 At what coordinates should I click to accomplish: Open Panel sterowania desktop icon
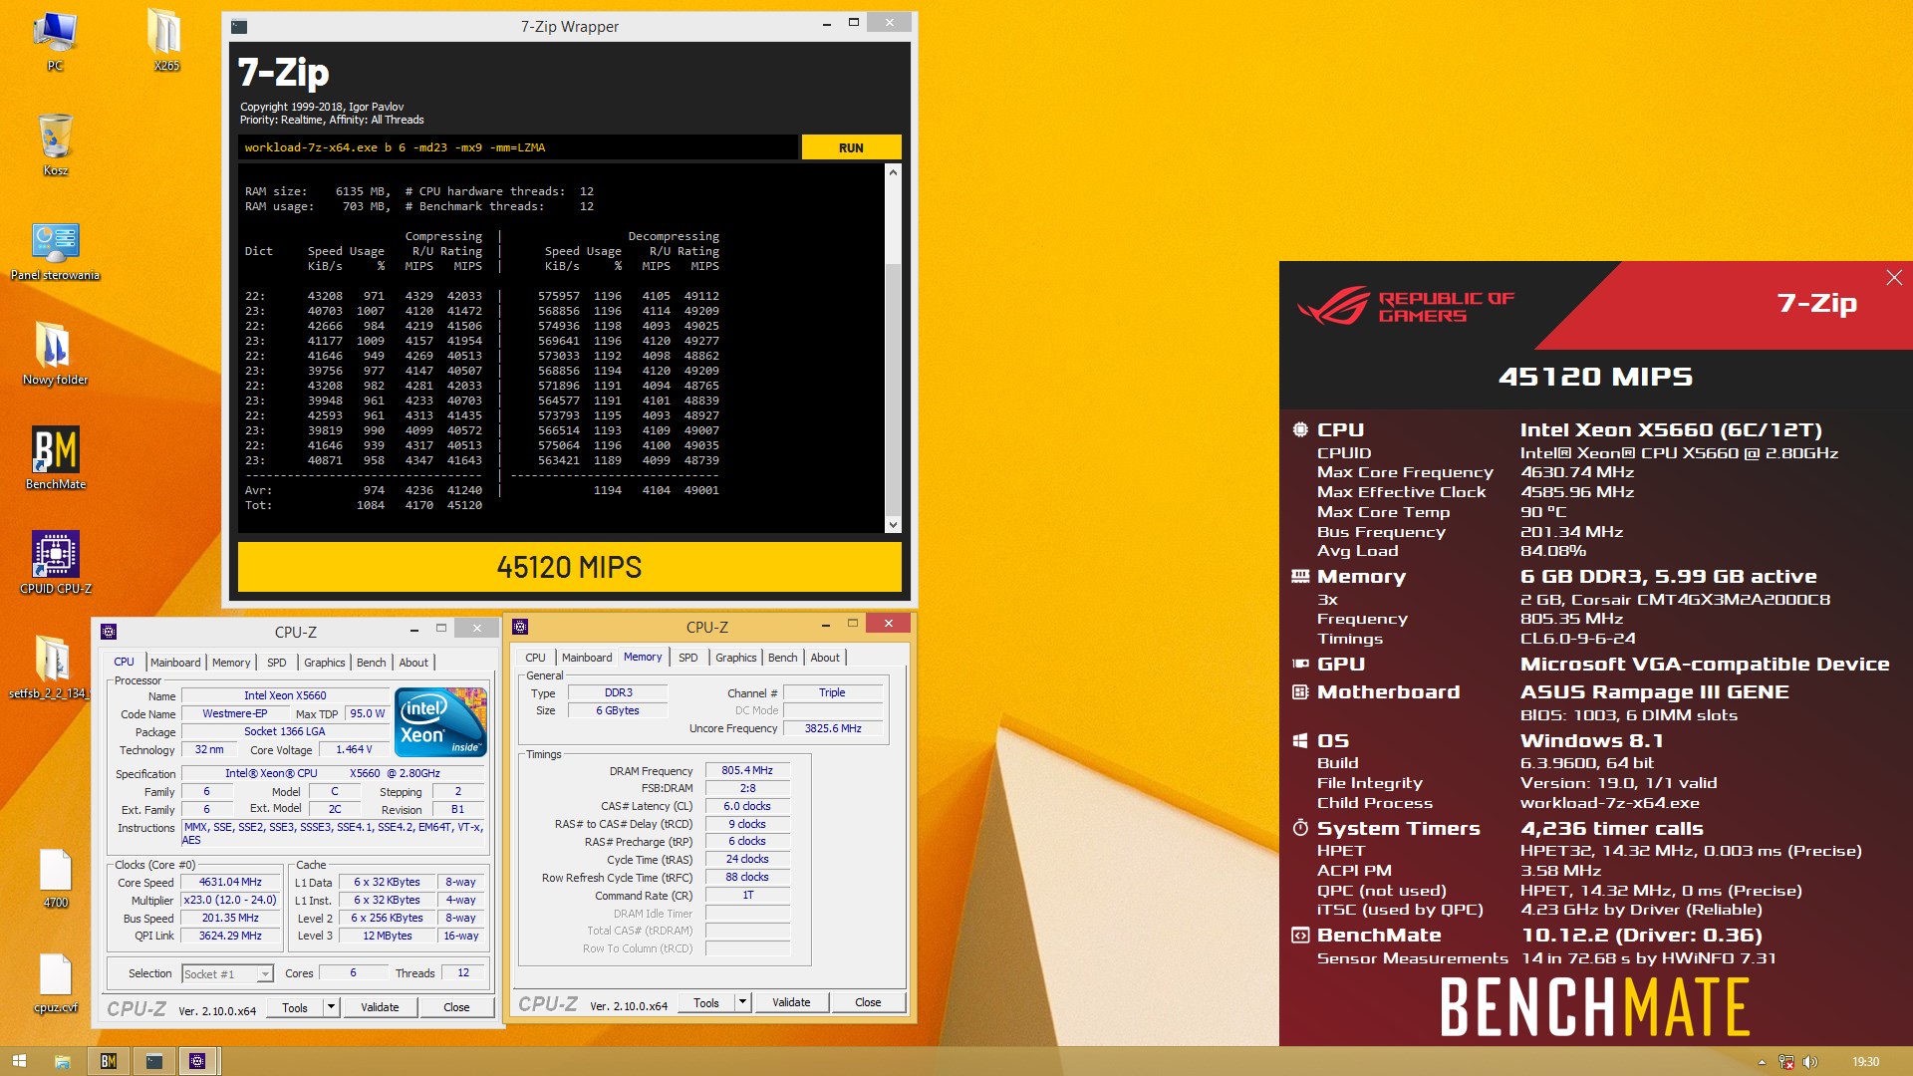55,250
